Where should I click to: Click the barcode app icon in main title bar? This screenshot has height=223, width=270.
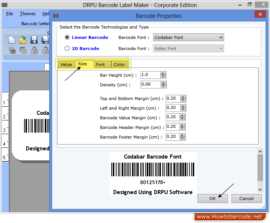(x=4, y=5)
